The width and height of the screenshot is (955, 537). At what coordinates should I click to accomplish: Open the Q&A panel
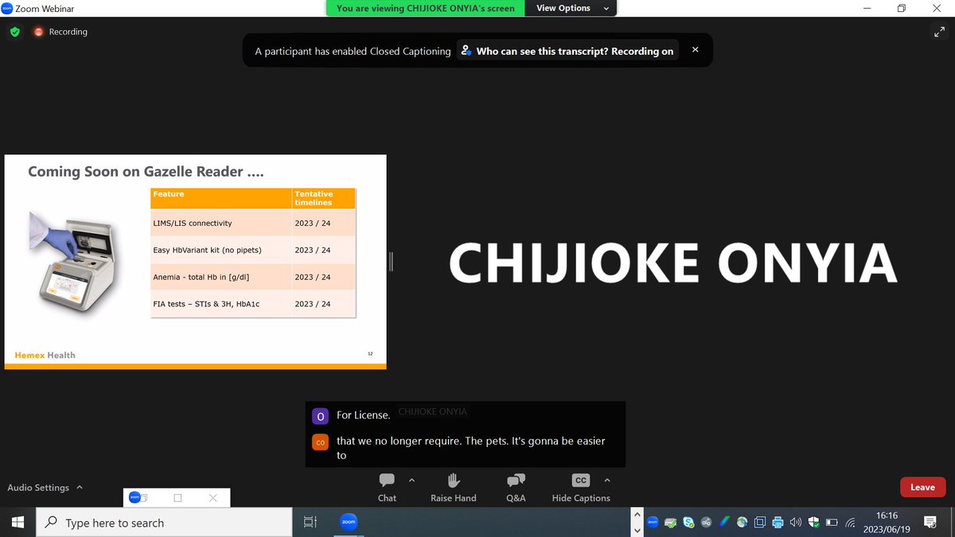(516, 487)
